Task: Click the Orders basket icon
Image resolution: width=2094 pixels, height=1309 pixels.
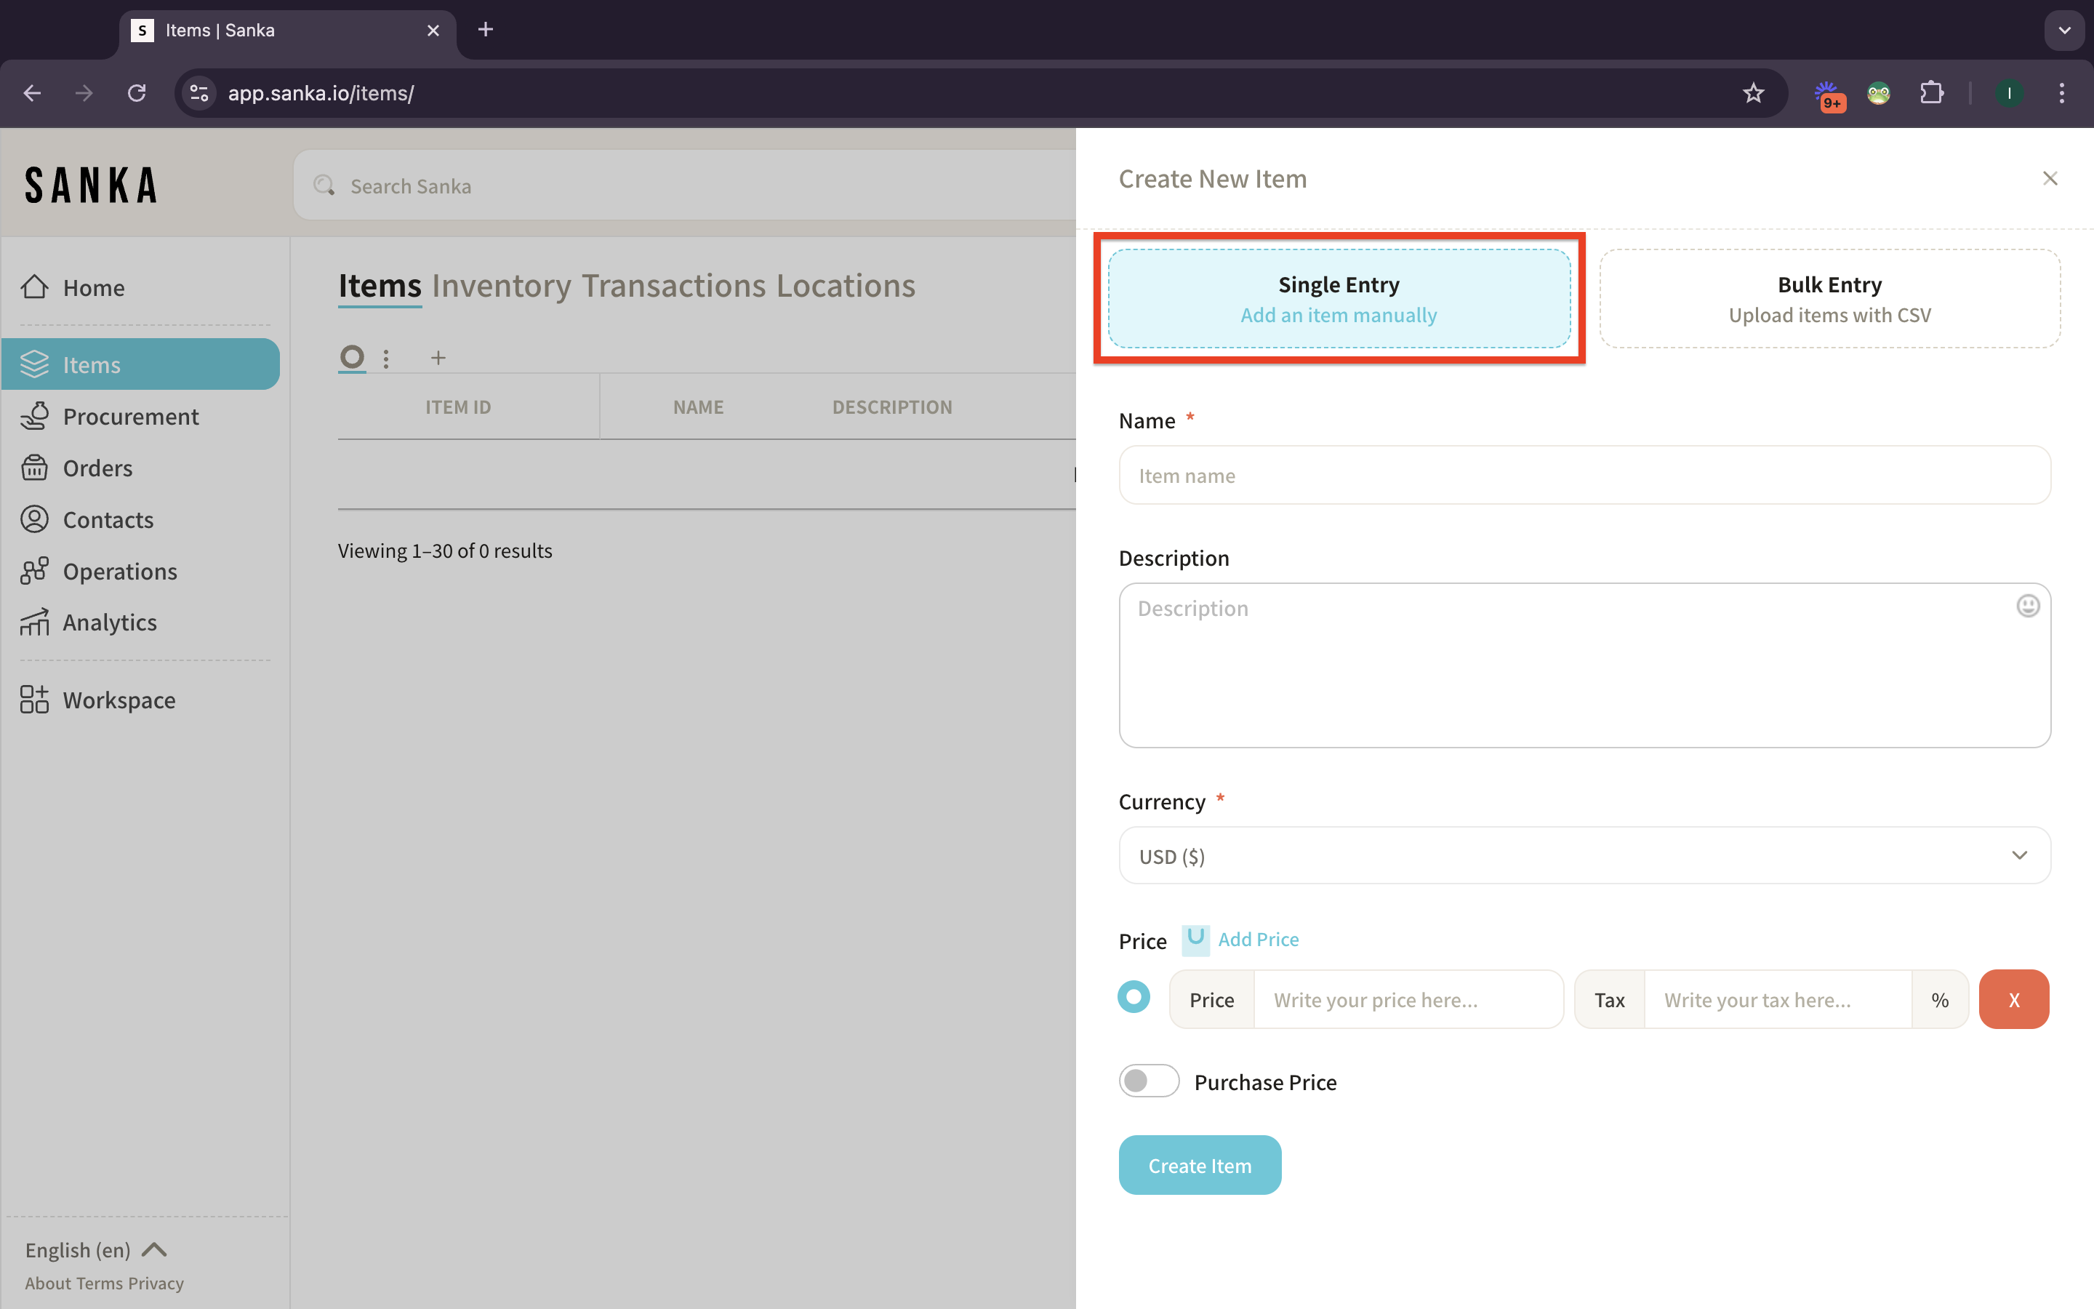Action: click(x=35, y=468)
